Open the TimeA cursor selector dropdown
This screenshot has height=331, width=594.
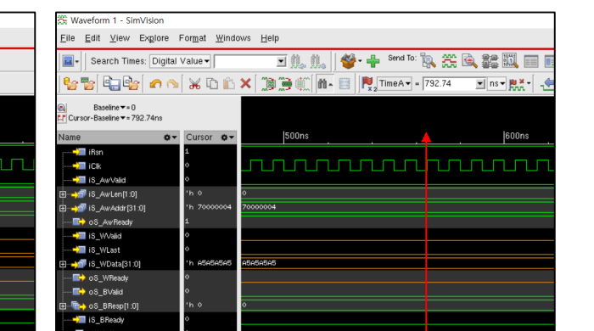tap(395, 84)
